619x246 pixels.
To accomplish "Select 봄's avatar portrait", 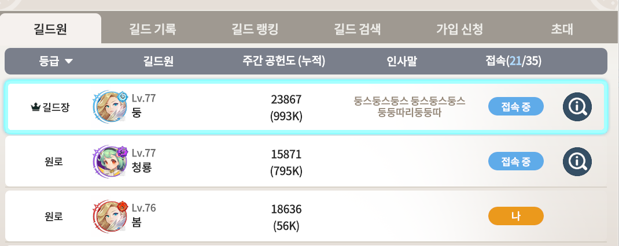I will click(109, 216).
